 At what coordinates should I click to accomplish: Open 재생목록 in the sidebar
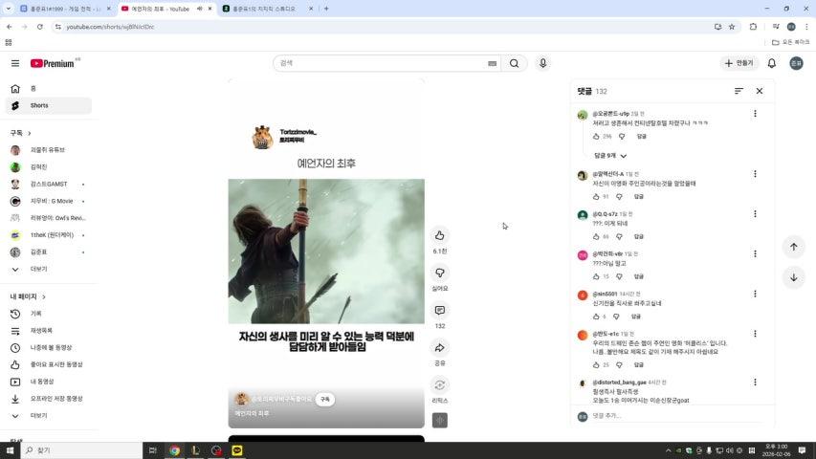point(42,330)
